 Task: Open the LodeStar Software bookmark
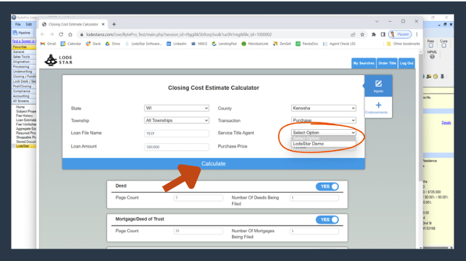pos(144,44)
